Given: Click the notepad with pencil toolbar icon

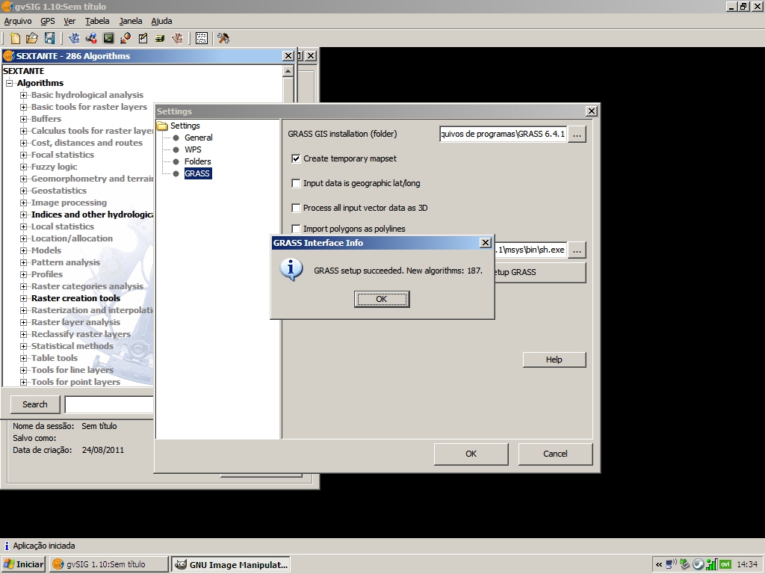Looking at the screenshot, I should tap(143, 38).
